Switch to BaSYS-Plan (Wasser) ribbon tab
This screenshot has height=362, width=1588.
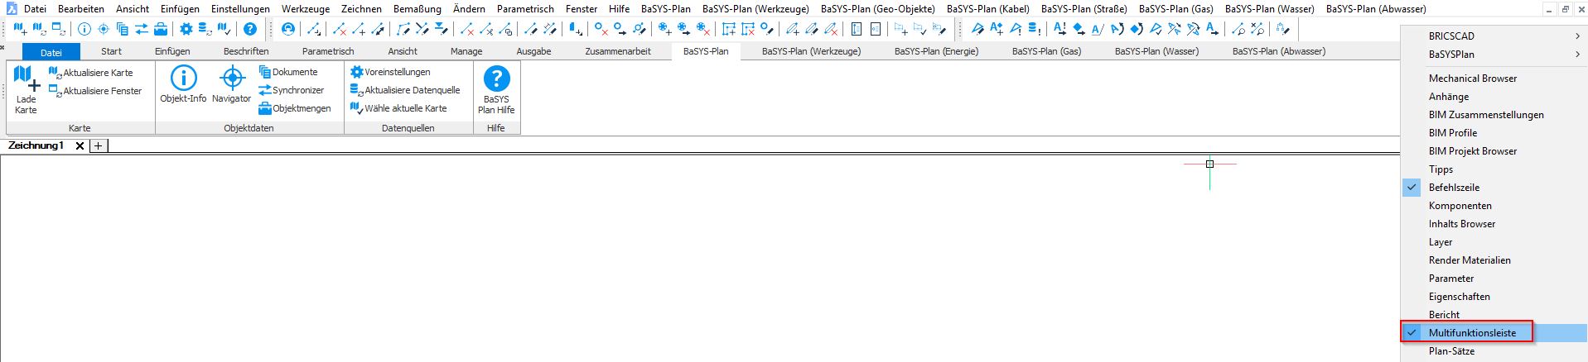[x=1156, y=51]
